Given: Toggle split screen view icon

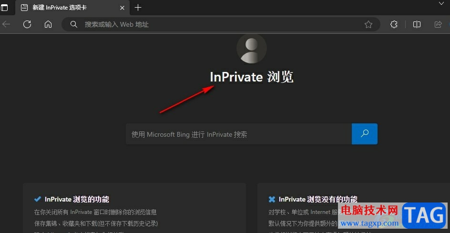Looking at the screenshot, I should [417, 24].
